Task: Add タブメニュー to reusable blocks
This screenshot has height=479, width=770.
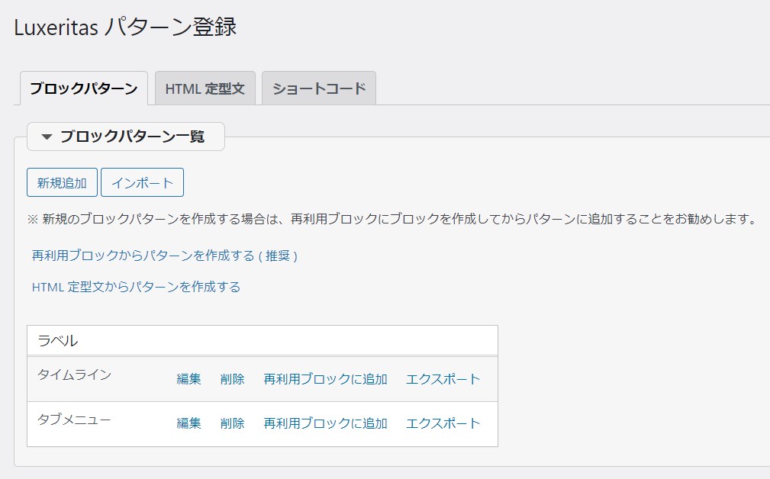Action: (x=326, y=423)
